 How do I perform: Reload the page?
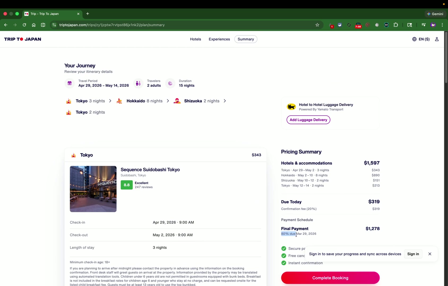pyautogui.click(x=24, y=25)
